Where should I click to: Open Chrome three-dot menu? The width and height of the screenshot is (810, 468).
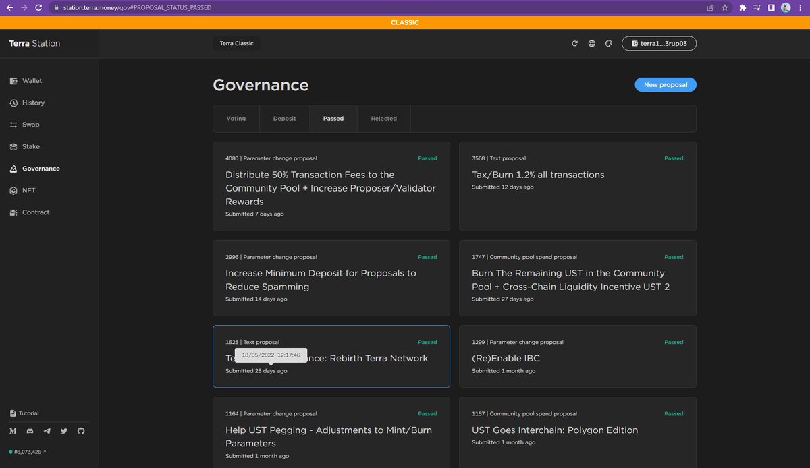click(800, 7)
